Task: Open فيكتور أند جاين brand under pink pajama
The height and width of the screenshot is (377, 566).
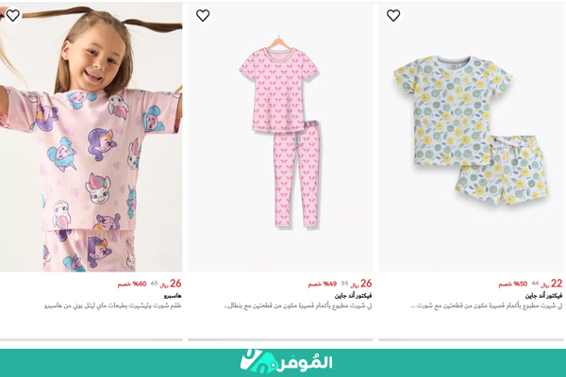Action: point(353,296)
